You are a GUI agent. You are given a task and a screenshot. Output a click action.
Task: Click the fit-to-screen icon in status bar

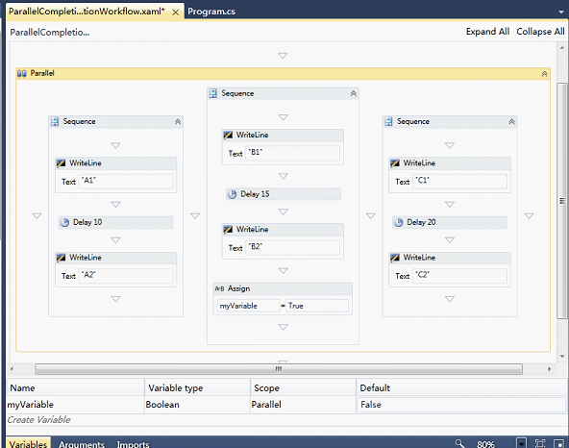pyautogui.click(x=540, y=443)
